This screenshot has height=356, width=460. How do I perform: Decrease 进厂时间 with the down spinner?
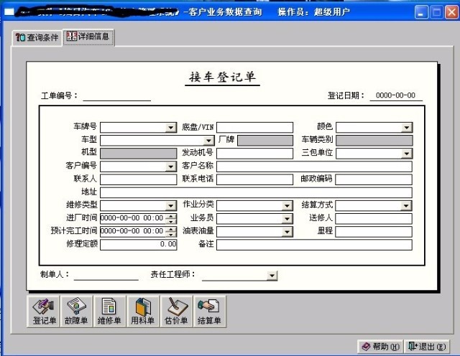click(171, 221)
